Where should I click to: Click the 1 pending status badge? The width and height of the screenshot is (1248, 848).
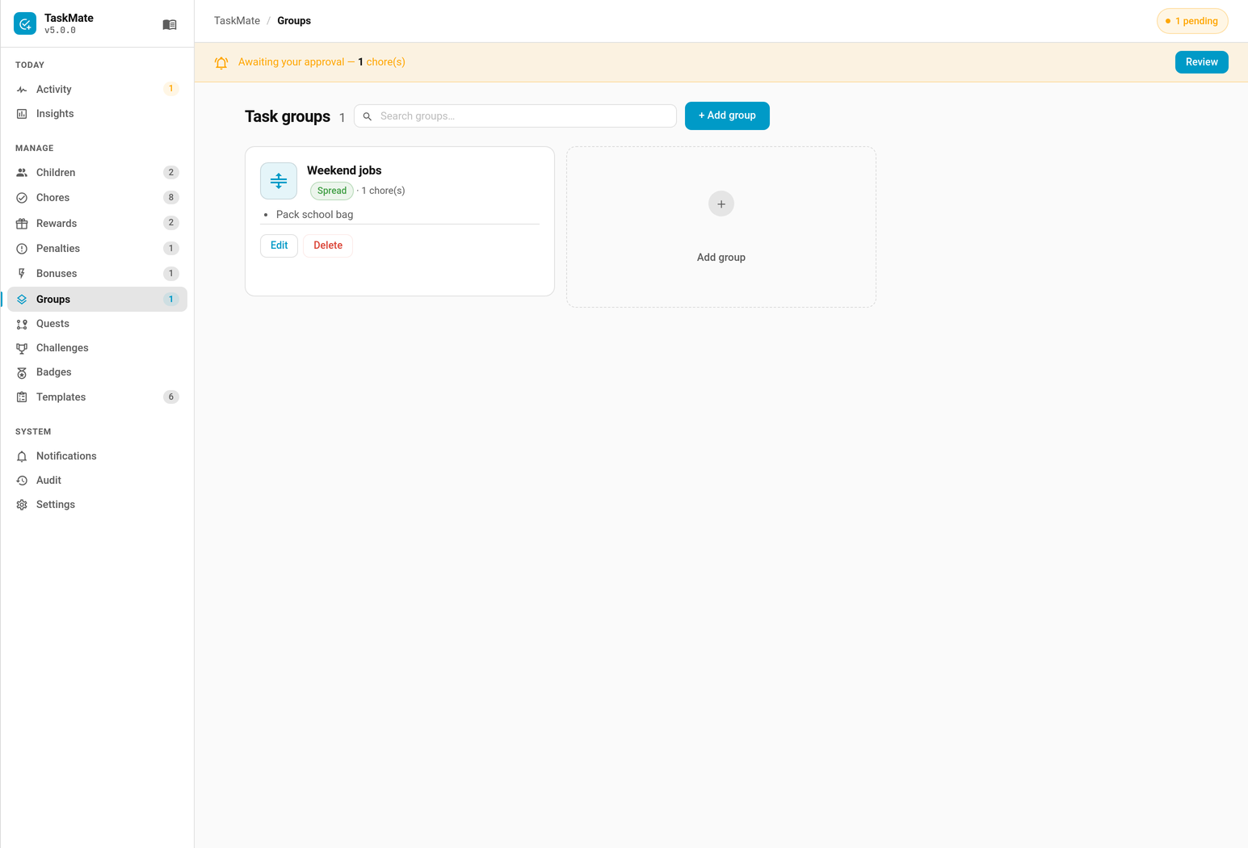pos(1192,21)
